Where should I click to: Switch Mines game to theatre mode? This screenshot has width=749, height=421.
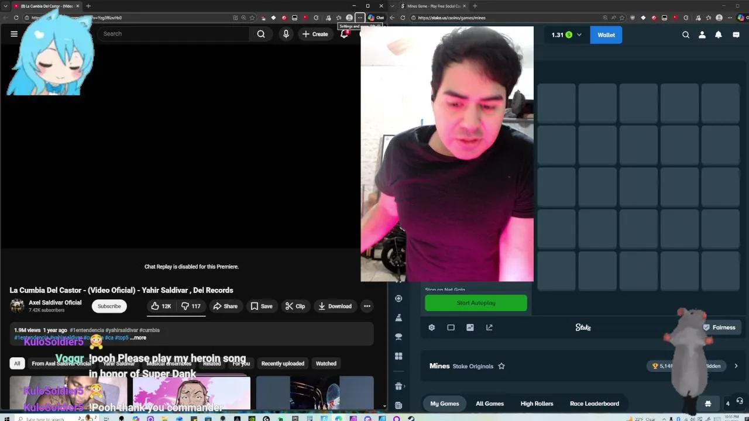tap(451, 327)
